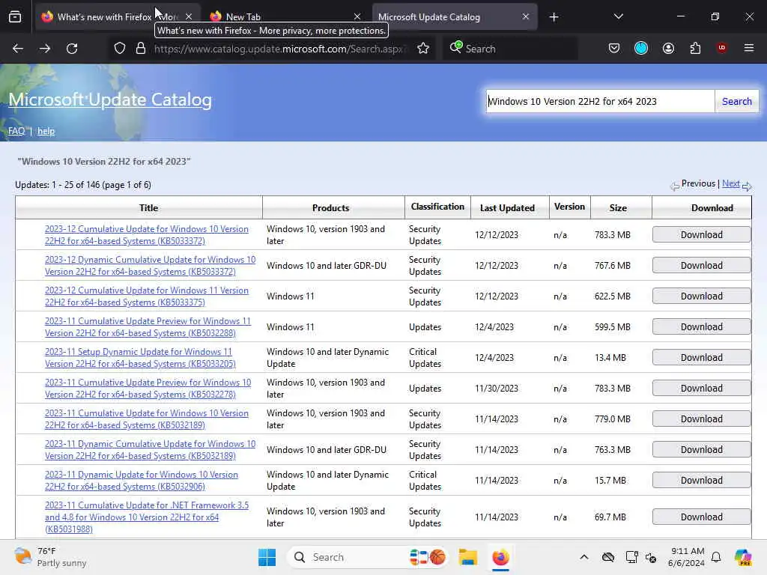Close the What's new with Firefox tab
Image resolution: width=767 pixels, height=575 pixels.
point(189,16)
